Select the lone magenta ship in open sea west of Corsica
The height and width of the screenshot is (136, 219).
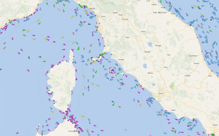point(28,70)
